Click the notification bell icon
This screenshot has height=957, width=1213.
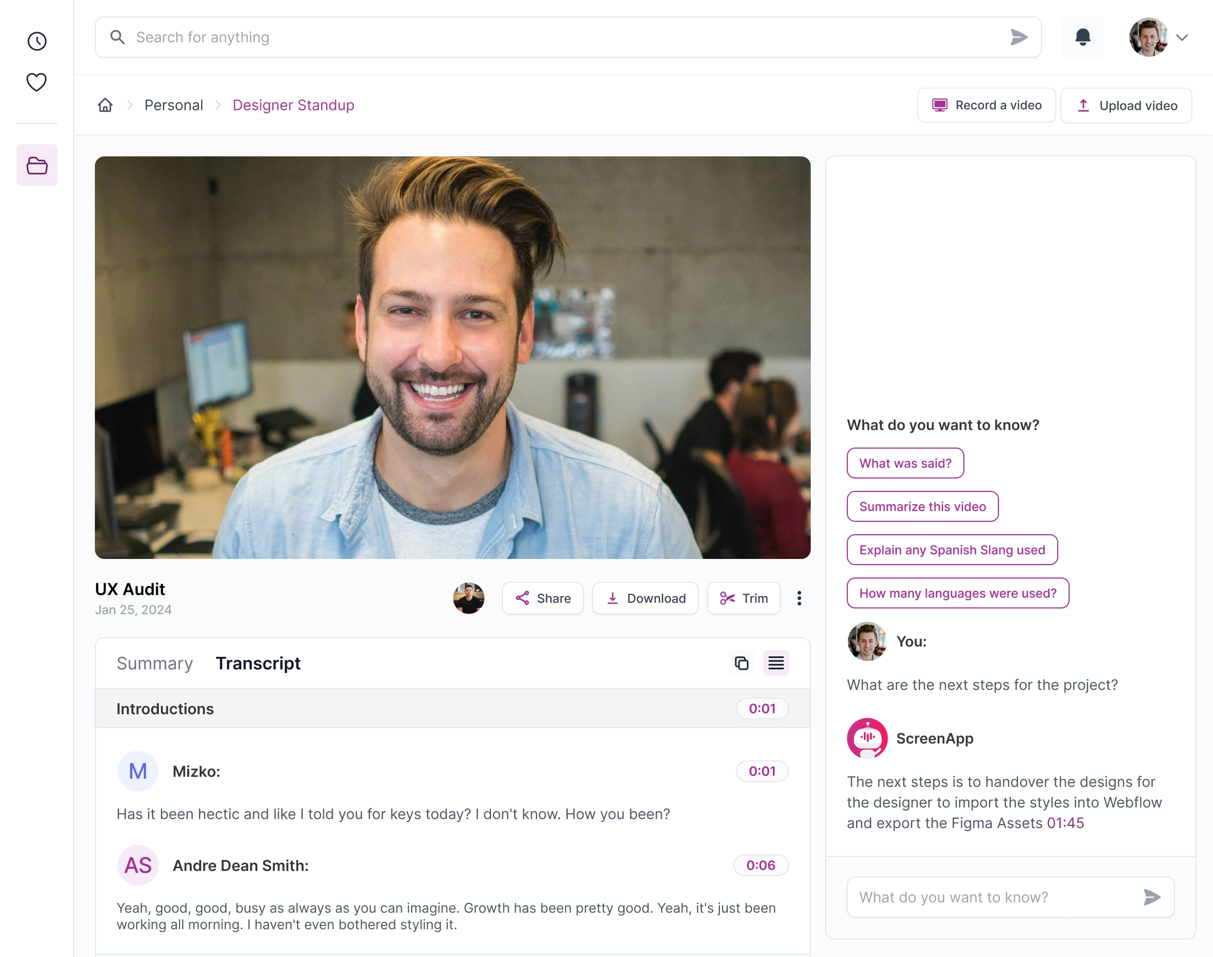1082,37
